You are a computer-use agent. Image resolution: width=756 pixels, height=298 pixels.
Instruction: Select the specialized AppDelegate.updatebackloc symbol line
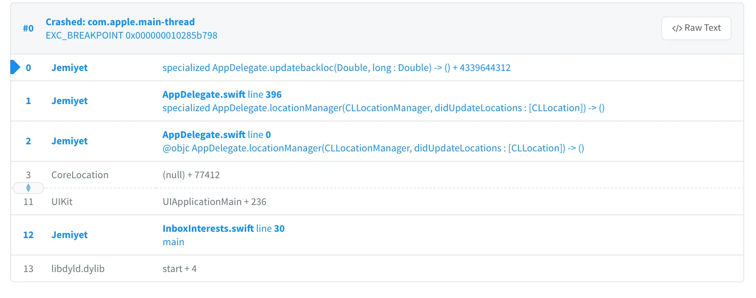336,68
